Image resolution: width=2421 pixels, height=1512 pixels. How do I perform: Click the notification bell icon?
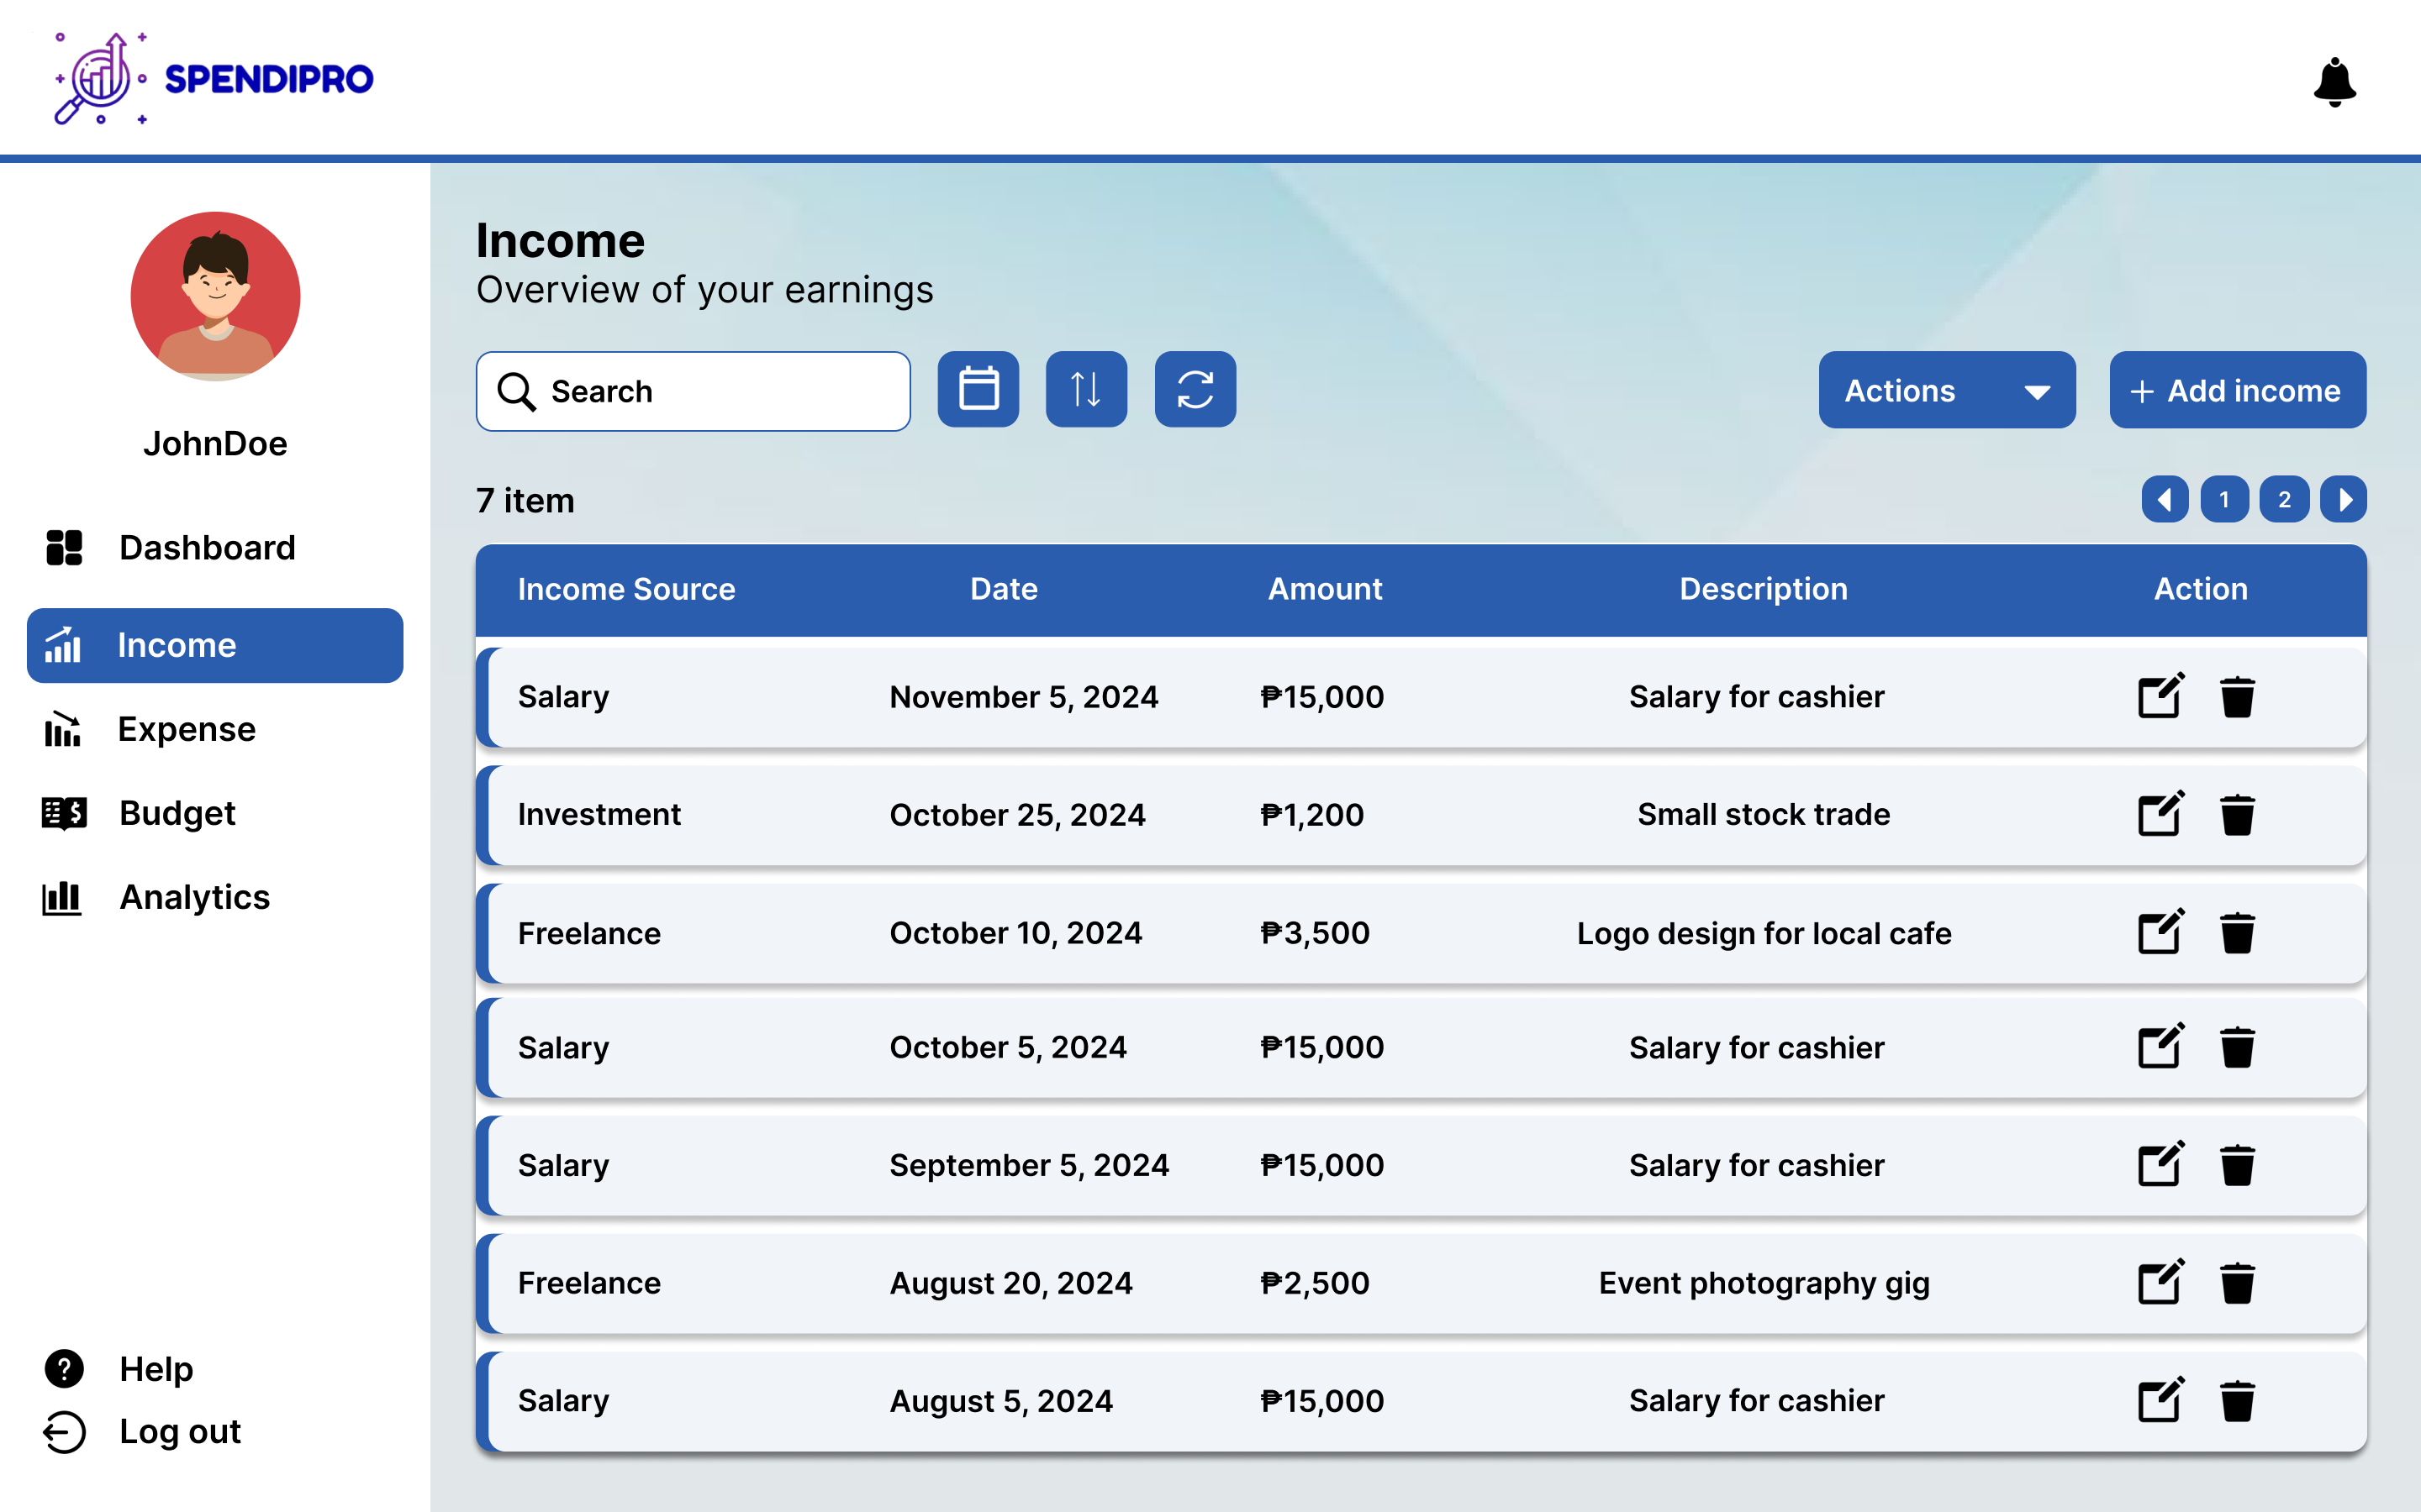[x=2334, y=81]
